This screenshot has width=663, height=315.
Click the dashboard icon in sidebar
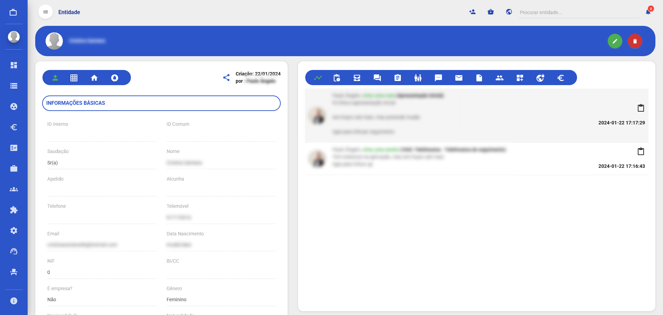[14, 65]
